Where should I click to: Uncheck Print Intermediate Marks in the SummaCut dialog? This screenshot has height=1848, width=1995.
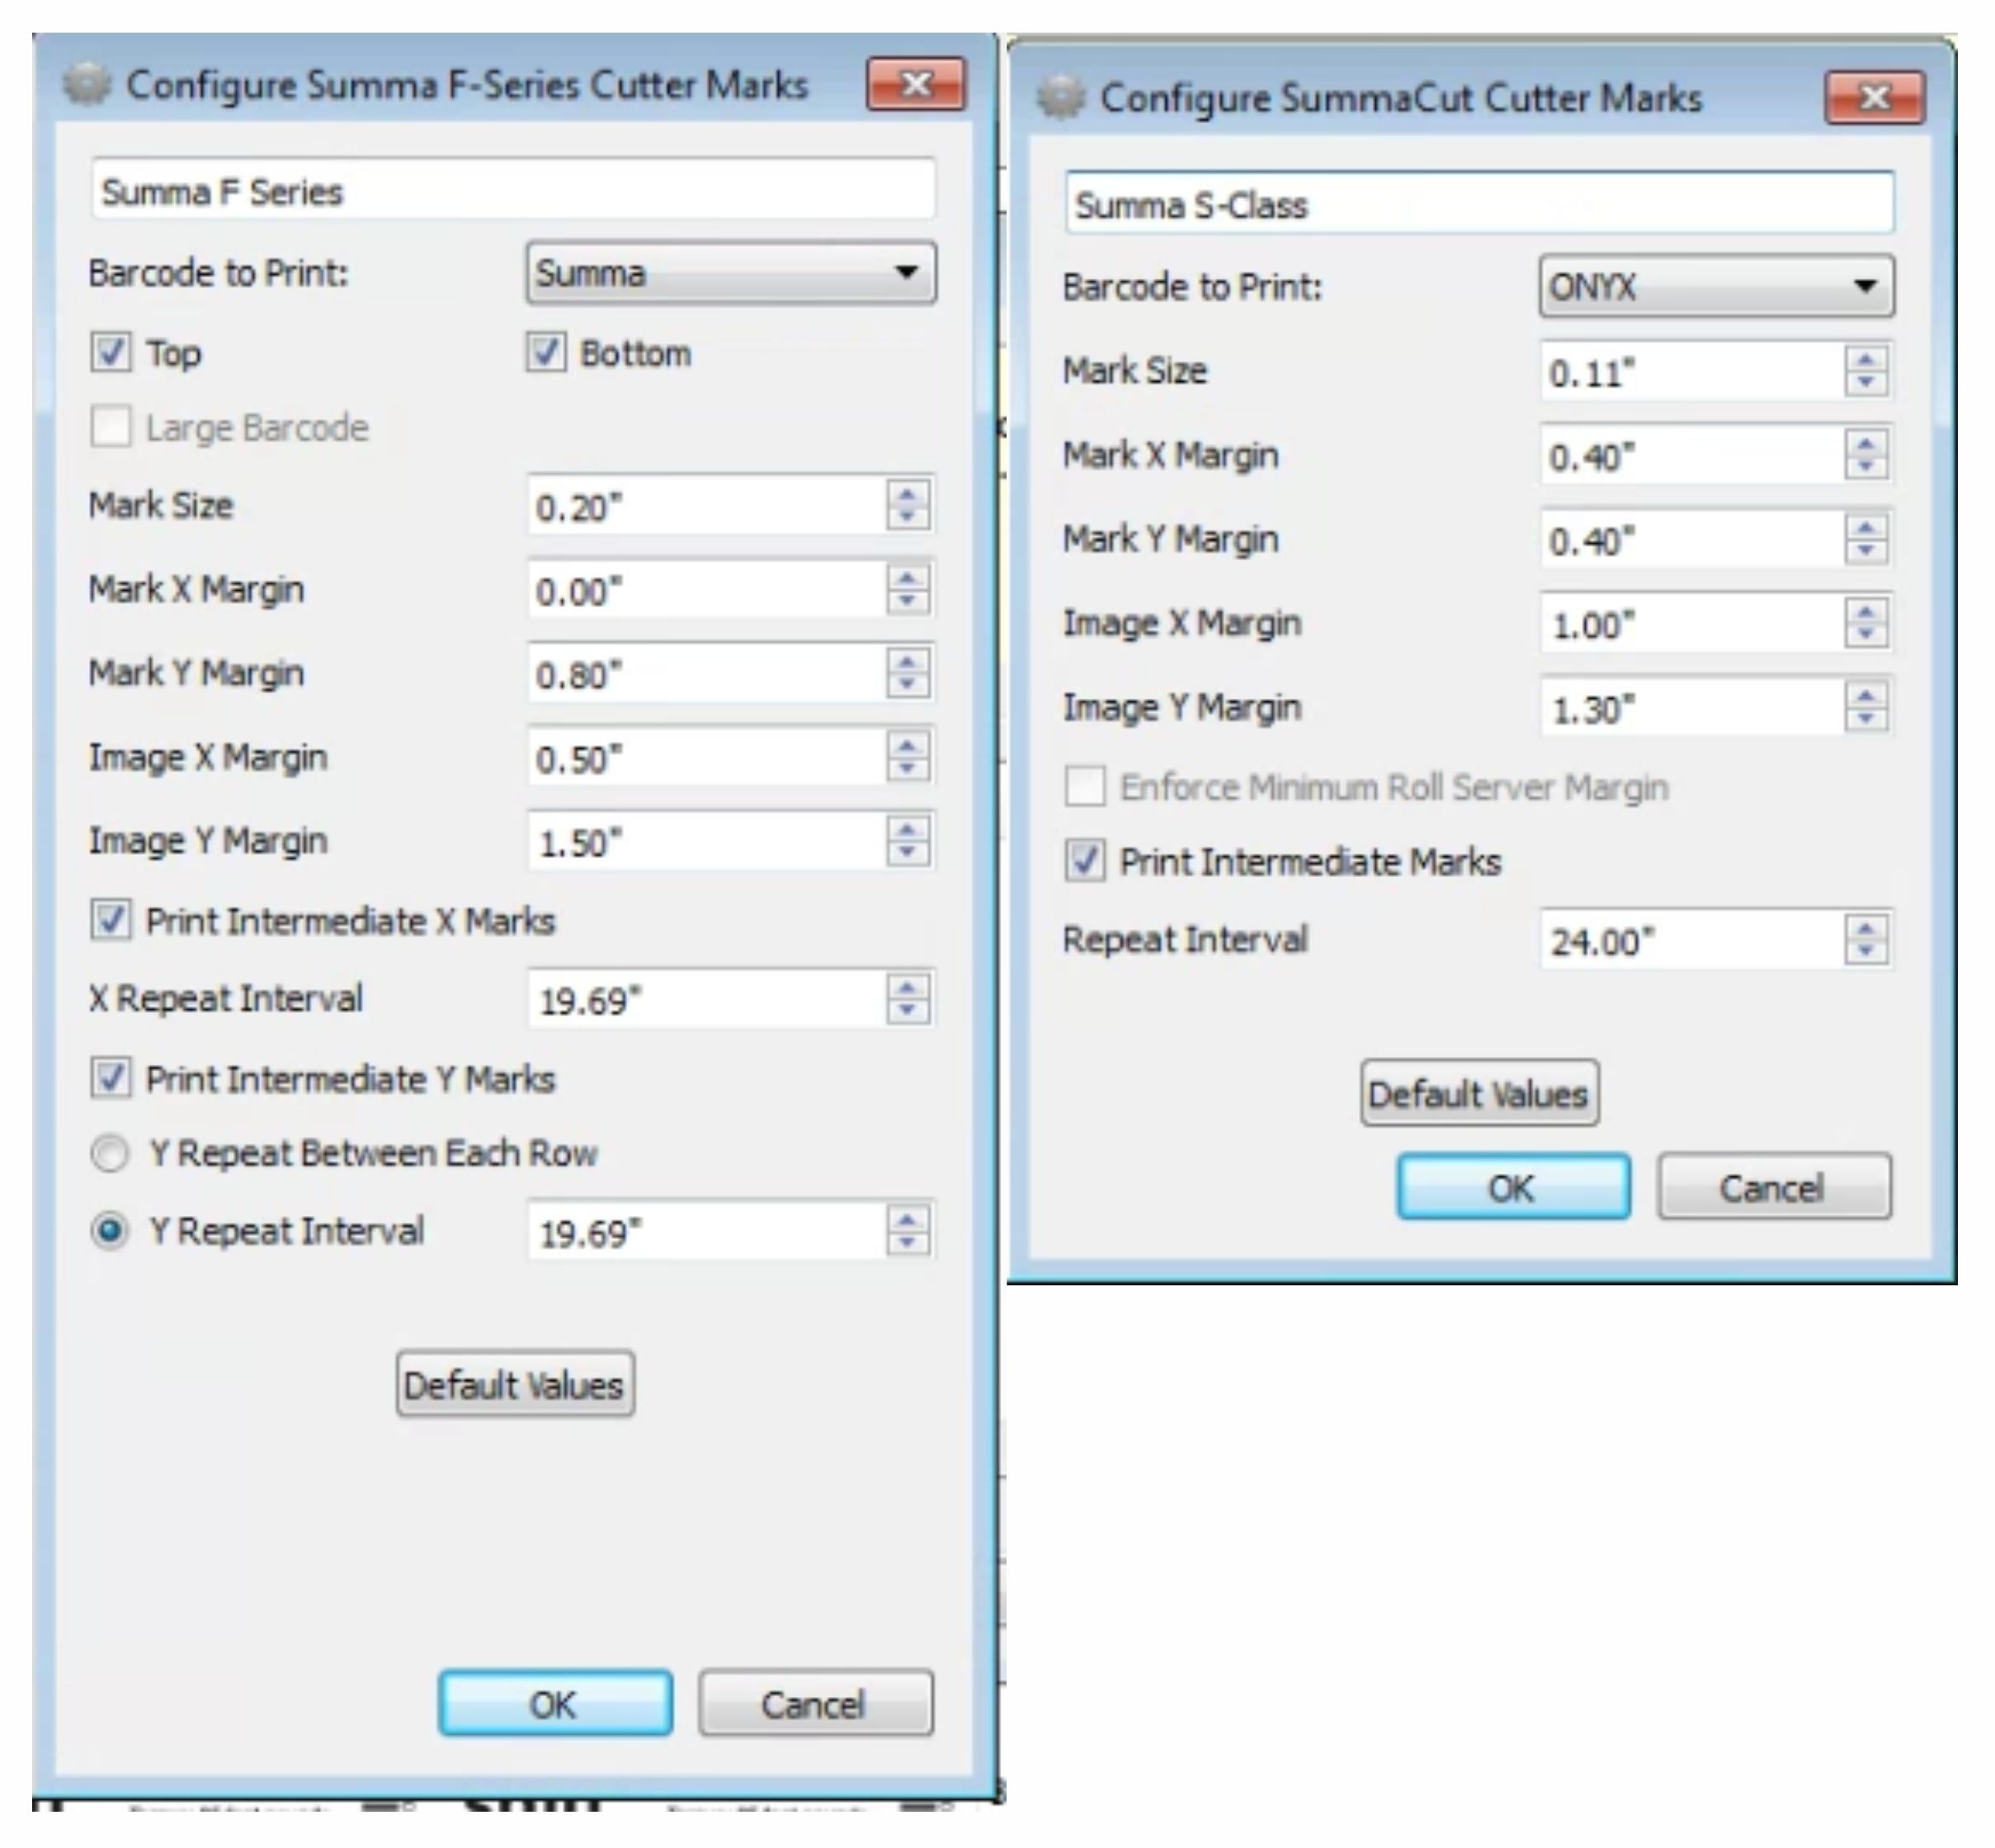tap(1085, 861)
